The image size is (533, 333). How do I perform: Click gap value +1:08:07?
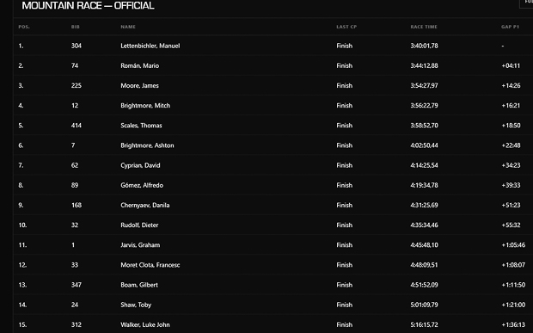coord(513,265)
